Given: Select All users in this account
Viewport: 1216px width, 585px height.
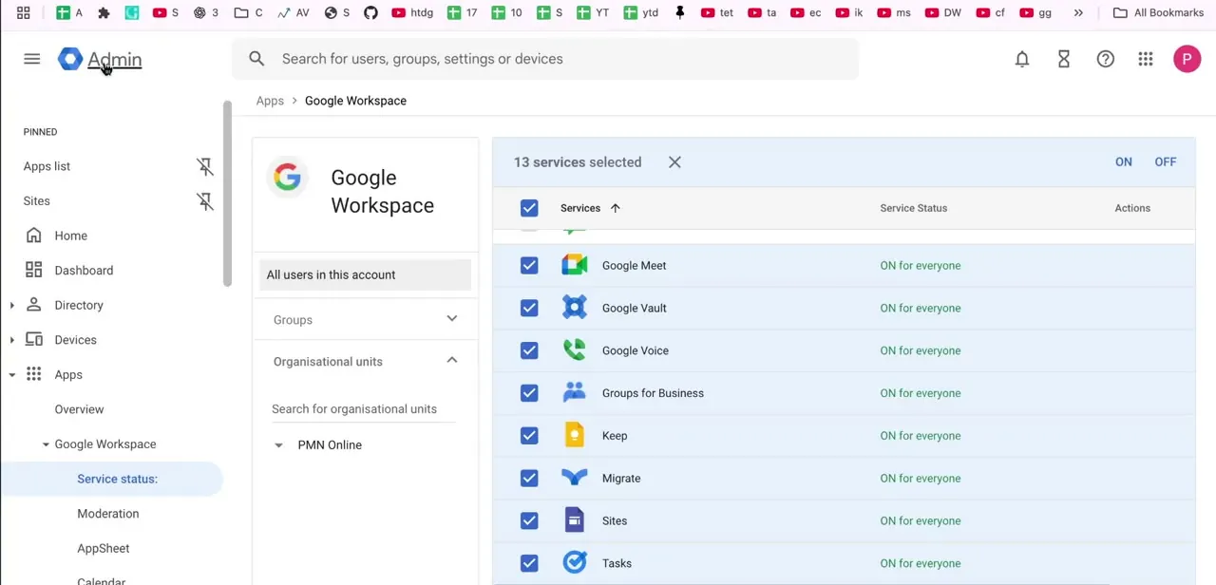Looking at the screenshot, I should click(365, 274).
